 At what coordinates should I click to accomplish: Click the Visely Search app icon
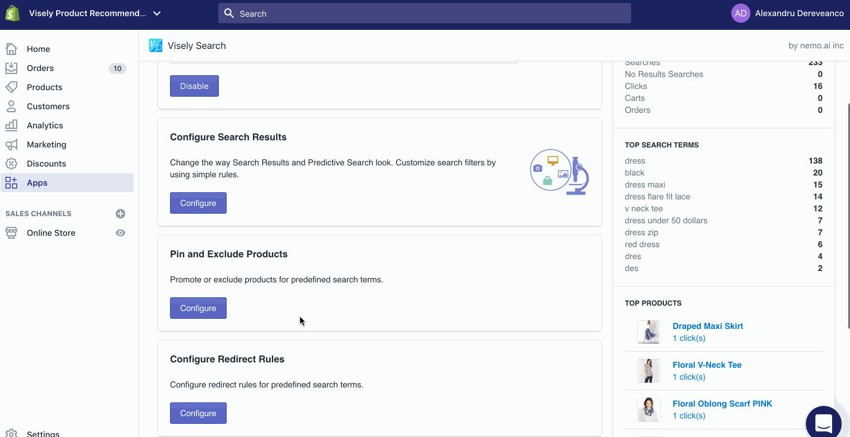tap(156, 45)
